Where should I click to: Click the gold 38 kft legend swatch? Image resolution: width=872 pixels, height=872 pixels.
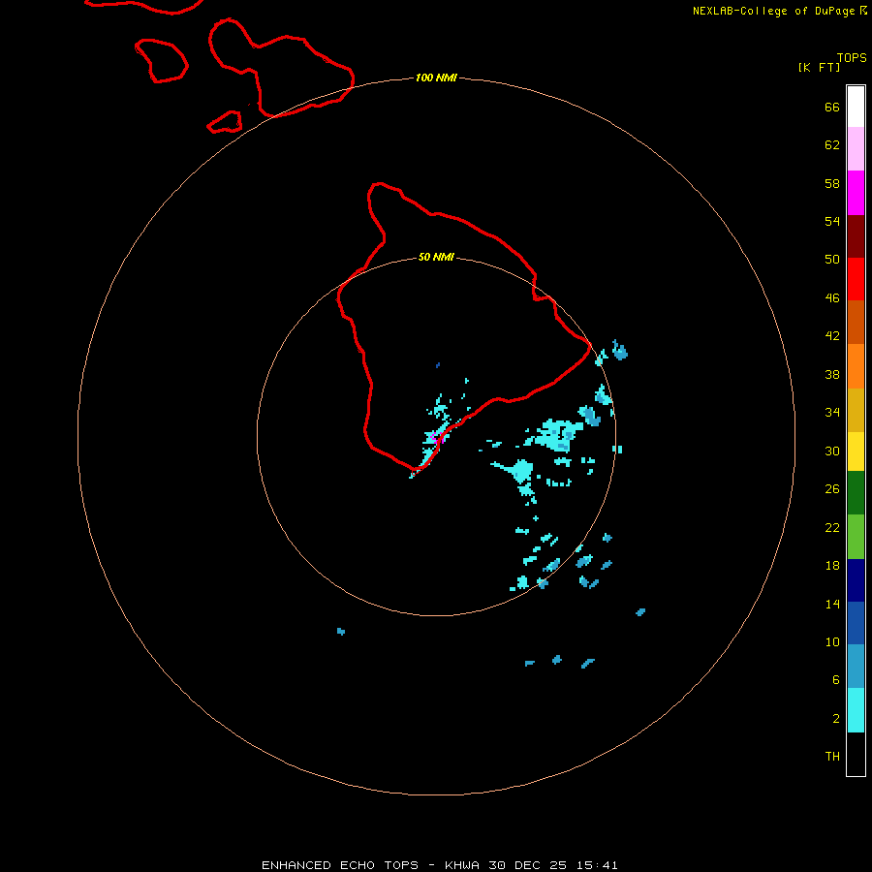[856, 410]
